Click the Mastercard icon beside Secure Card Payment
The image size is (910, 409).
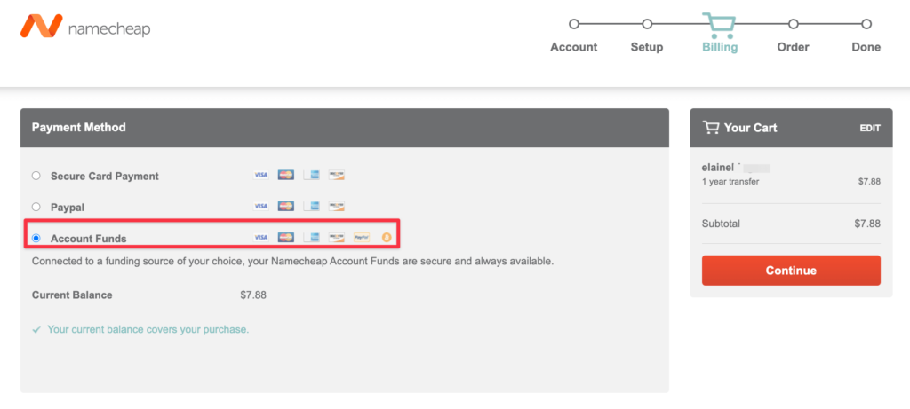coord(286,175)
